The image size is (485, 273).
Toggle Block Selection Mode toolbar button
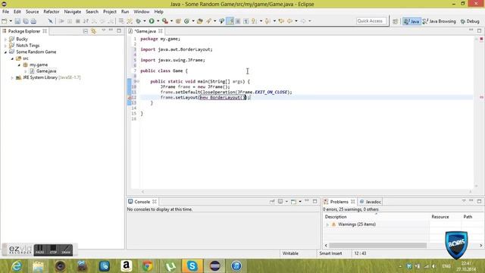(x=238, y=21)
